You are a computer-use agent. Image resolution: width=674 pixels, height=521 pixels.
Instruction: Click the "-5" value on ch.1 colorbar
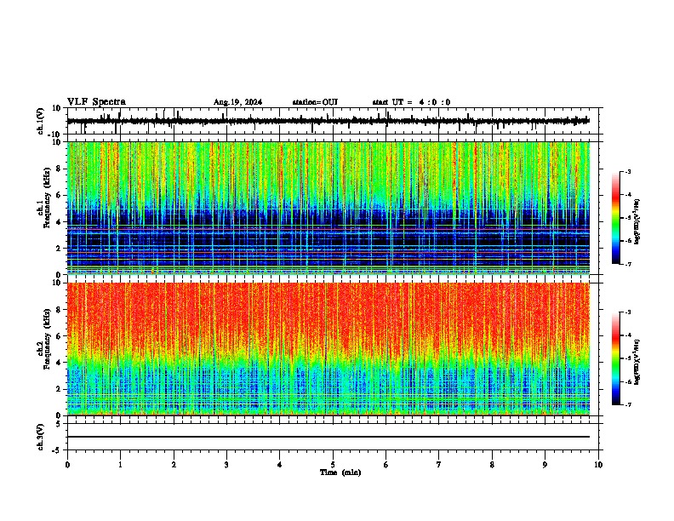627,218
